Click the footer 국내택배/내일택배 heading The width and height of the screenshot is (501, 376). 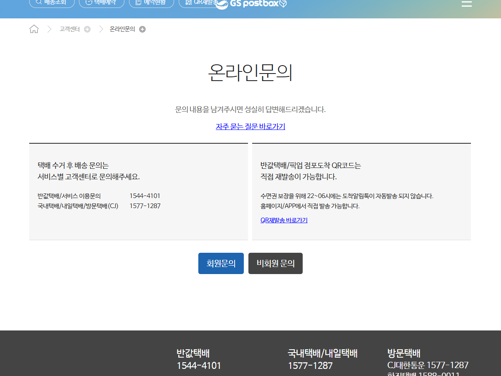(x=323, y=353)
